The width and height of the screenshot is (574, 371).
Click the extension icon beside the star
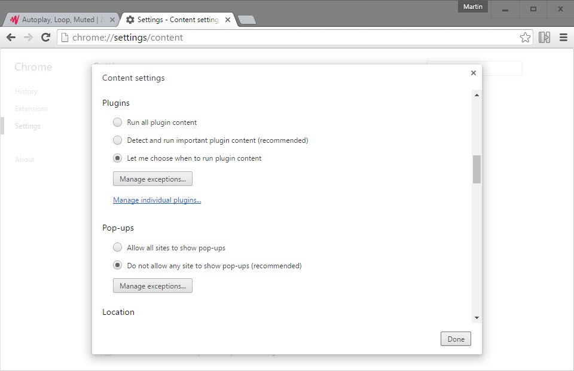pos(544,38)
